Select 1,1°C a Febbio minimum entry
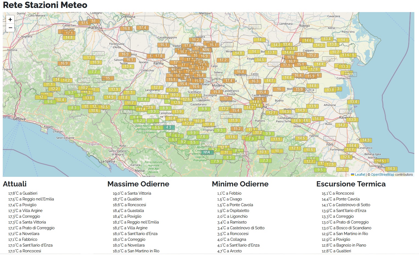 pos(229,193)
